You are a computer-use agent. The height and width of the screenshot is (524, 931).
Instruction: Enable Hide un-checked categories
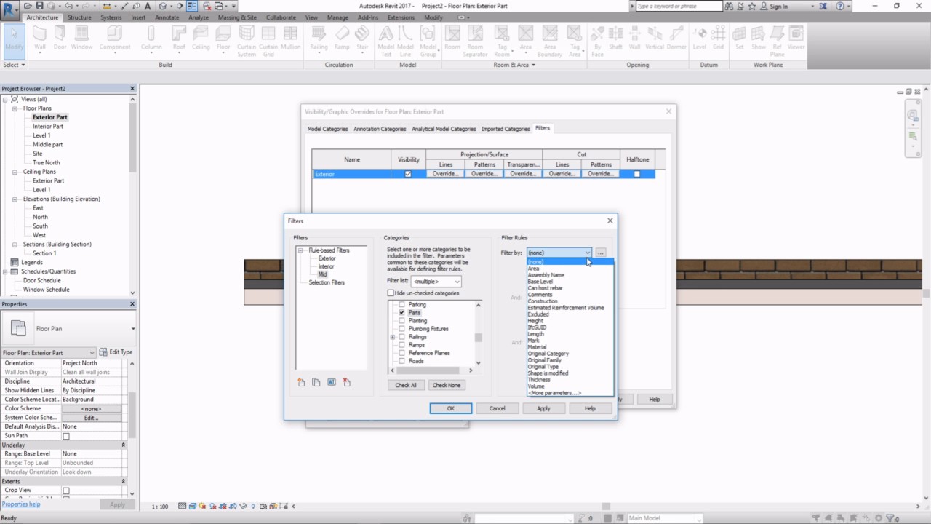pos(391,293)
